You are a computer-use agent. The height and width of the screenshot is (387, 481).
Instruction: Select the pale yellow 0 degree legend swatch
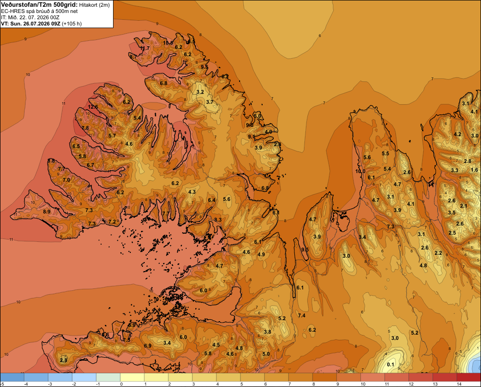[x=132, y=377]
